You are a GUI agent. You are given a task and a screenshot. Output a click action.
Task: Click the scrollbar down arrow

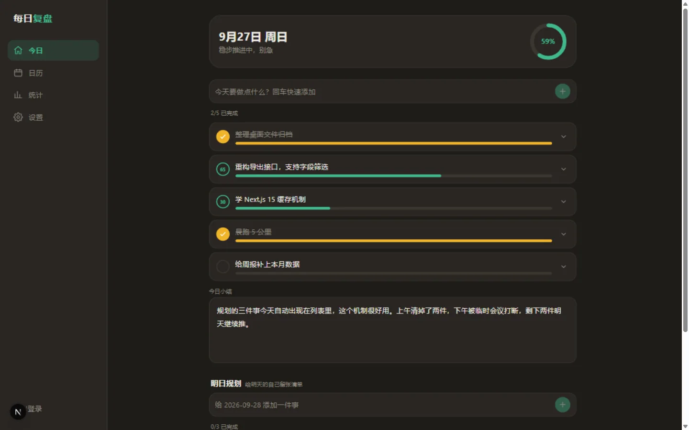(x=685, y=426)
